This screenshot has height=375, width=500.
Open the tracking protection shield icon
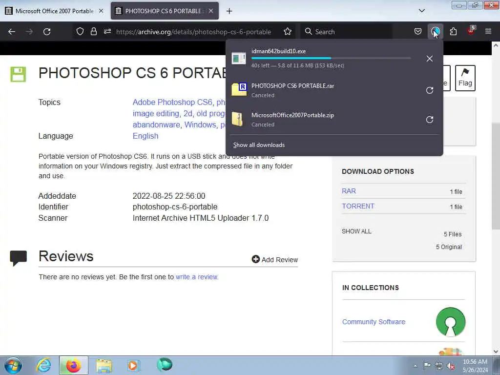point(80,31)
